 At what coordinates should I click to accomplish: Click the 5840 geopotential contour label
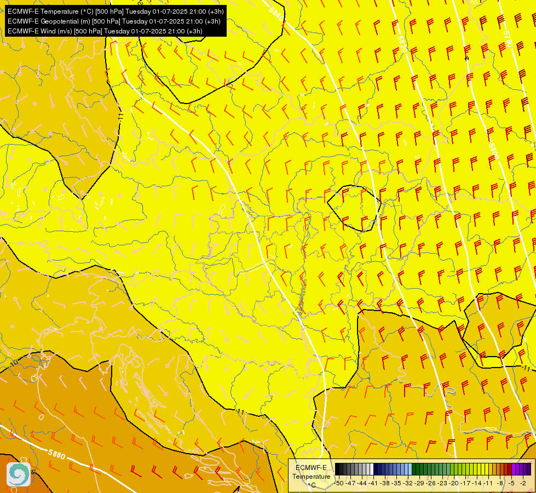click(x=276, y=14)
